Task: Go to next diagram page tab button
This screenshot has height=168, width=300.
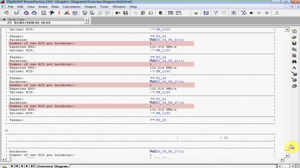Action: [27, 166]
